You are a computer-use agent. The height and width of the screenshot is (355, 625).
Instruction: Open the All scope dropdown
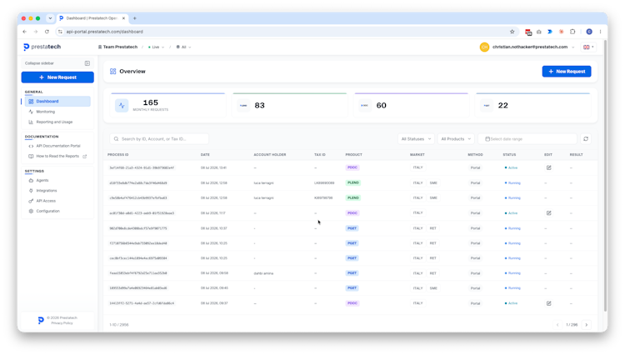coord(183,47)
